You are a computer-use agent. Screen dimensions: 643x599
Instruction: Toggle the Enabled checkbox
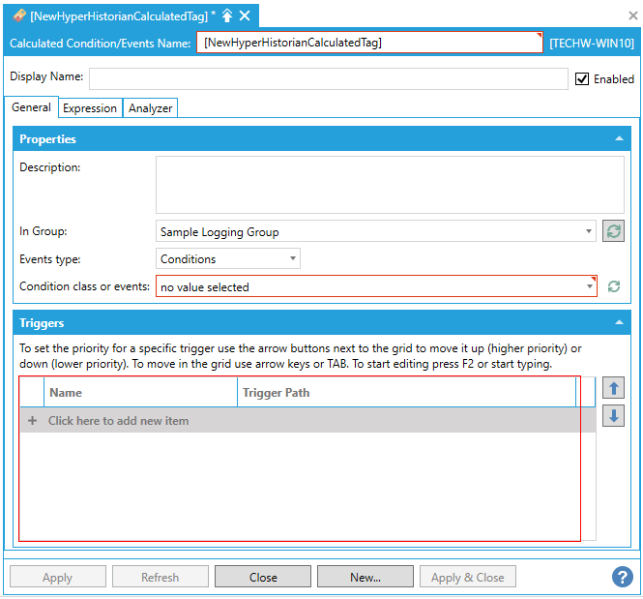coord(582,79)
